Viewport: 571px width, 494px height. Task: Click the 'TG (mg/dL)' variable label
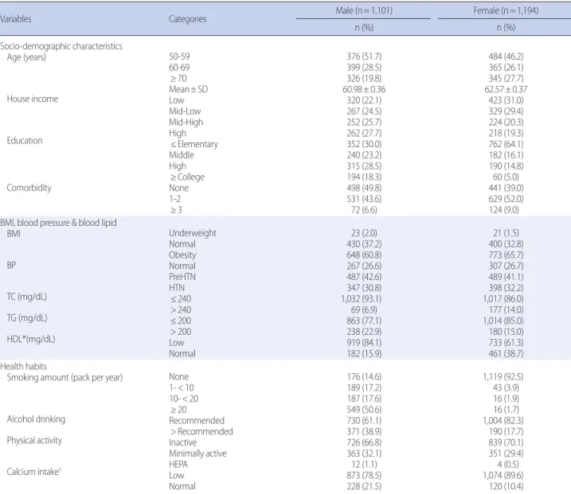(x=27, y=318)
